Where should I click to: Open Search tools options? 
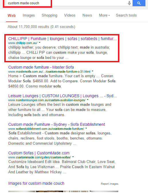(x=126, y=15)
